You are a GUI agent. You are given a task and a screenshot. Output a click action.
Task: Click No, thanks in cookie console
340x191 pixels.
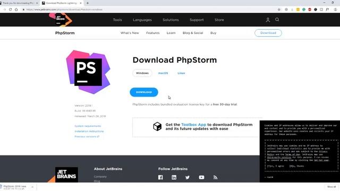pos(296,166)
